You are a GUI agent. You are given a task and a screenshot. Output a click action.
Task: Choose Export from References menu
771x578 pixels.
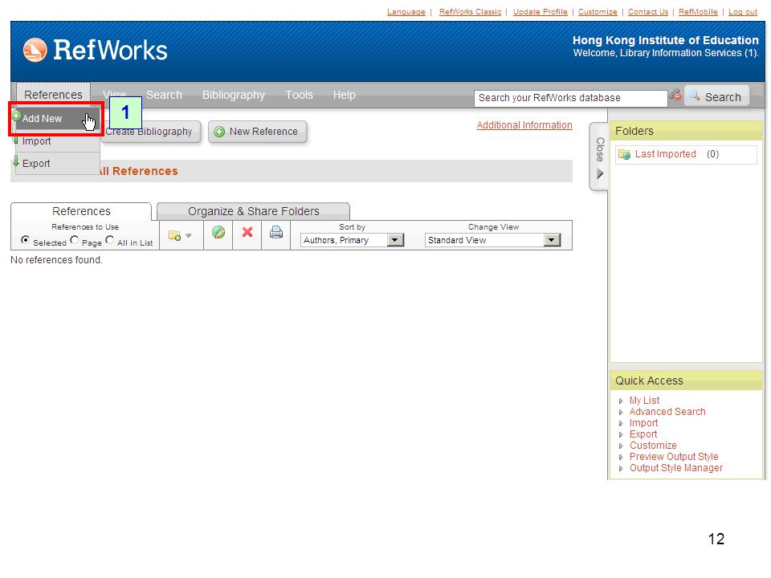[x=56, y=163]
